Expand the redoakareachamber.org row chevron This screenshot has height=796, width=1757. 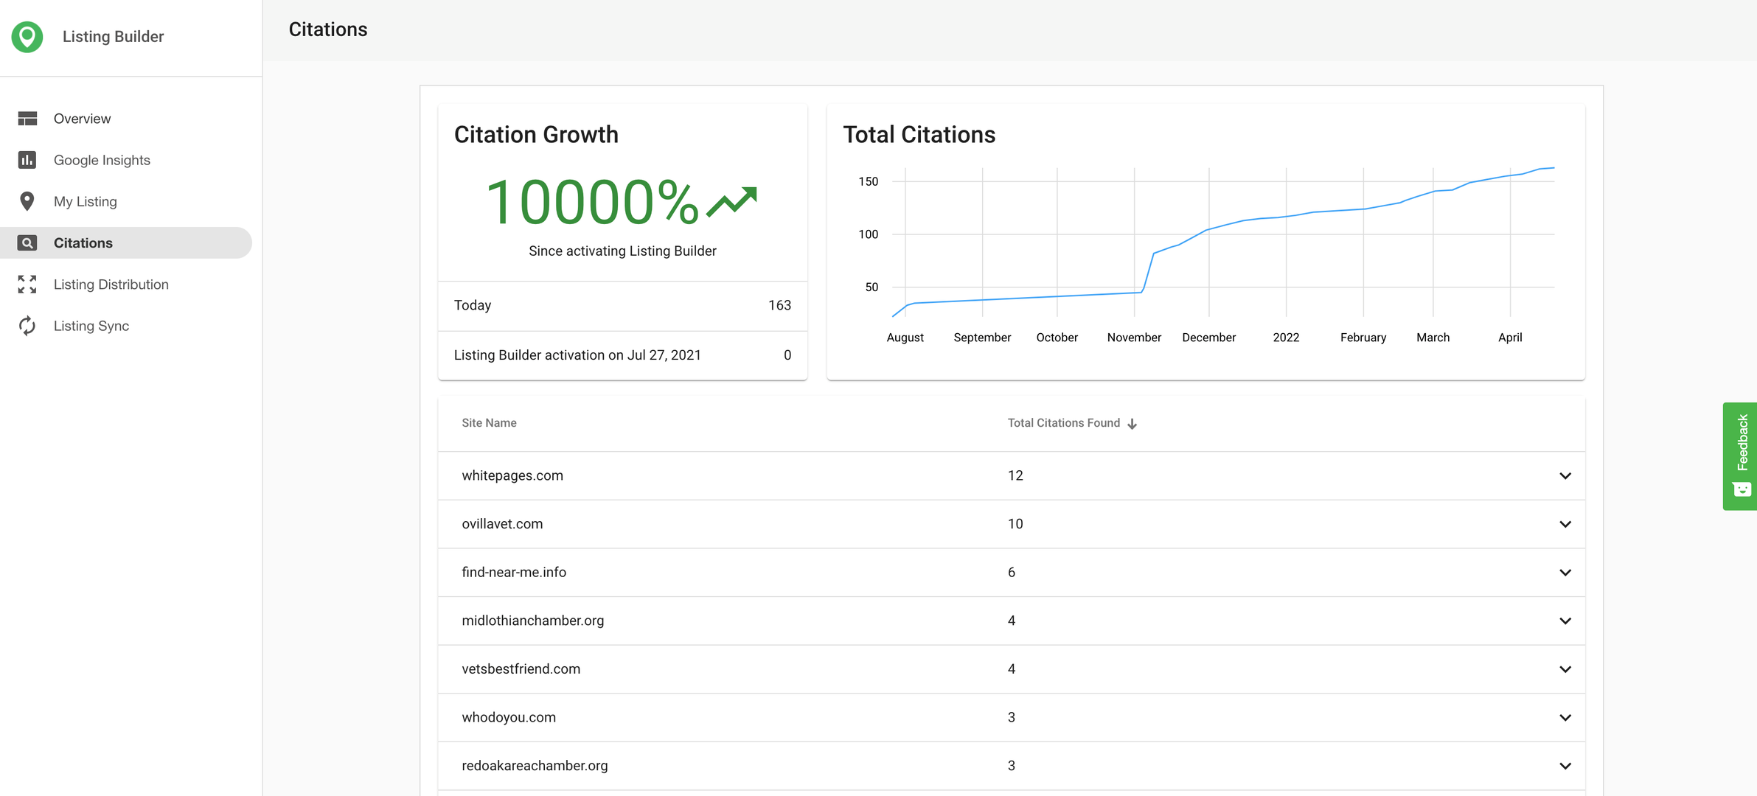click(1565, 766)
